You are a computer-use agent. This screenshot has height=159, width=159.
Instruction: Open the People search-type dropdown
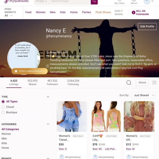point(42,2)
